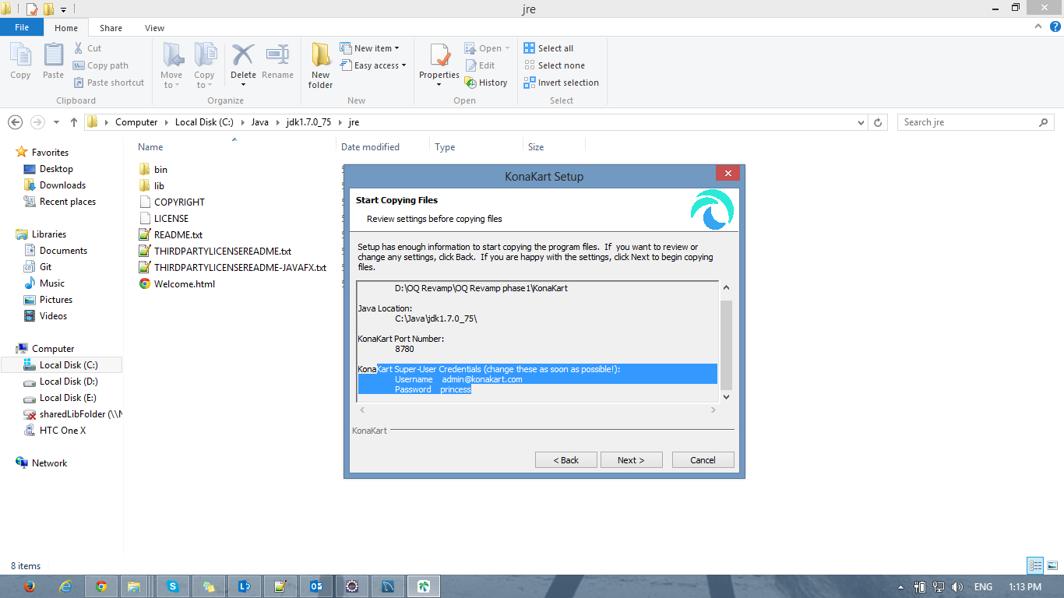Sort by the Date modified column
Image resolution: width=1064 pixels, height=598 pixels.
click(370, 147)
